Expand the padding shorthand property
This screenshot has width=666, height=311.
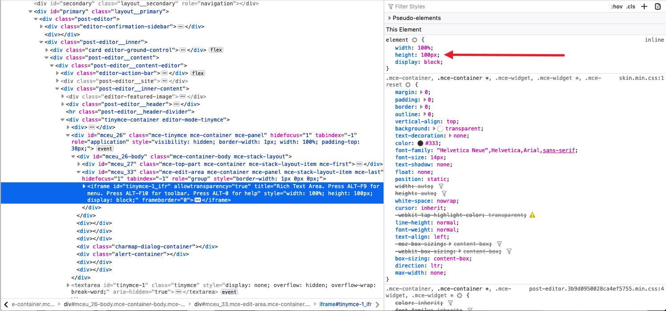tap(425, 100)
